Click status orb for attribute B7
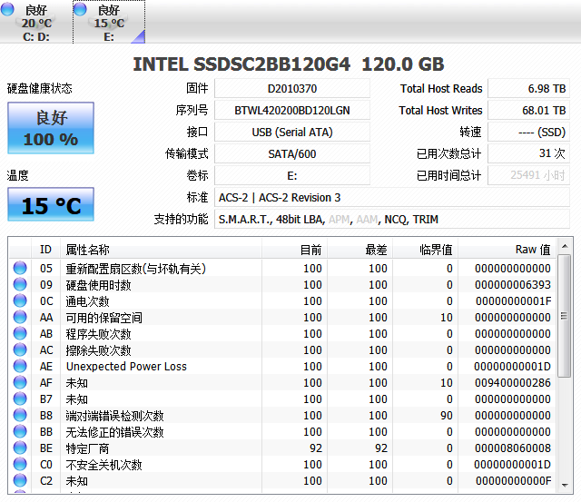581x502 pixels. coord(20,399)
